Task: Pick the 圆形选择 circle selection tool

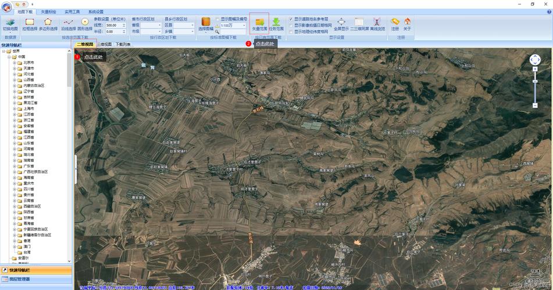Action: (x=85, y=24)
